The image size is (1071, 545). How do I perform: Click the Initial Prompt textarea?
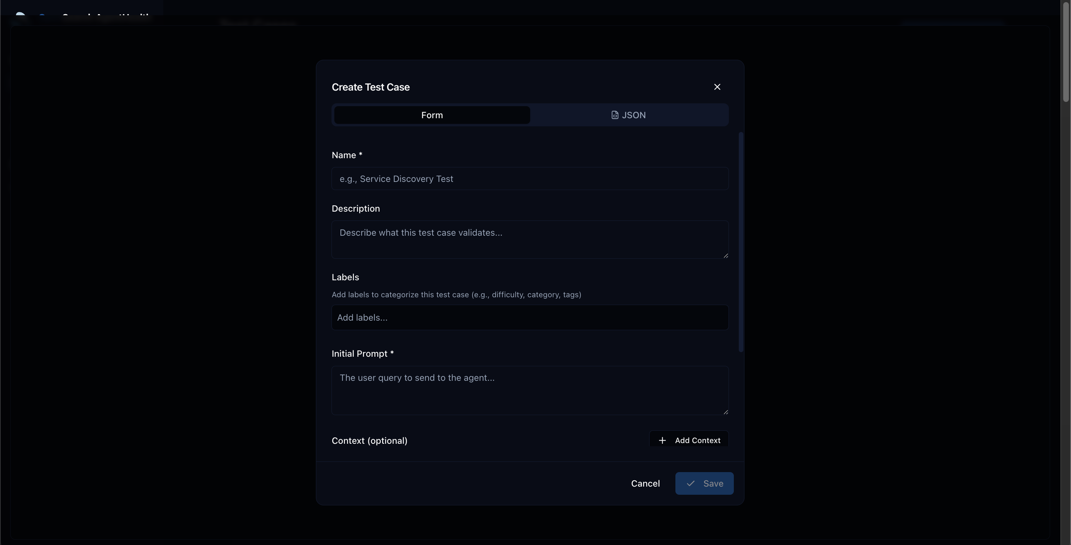(x=530, y=390)
